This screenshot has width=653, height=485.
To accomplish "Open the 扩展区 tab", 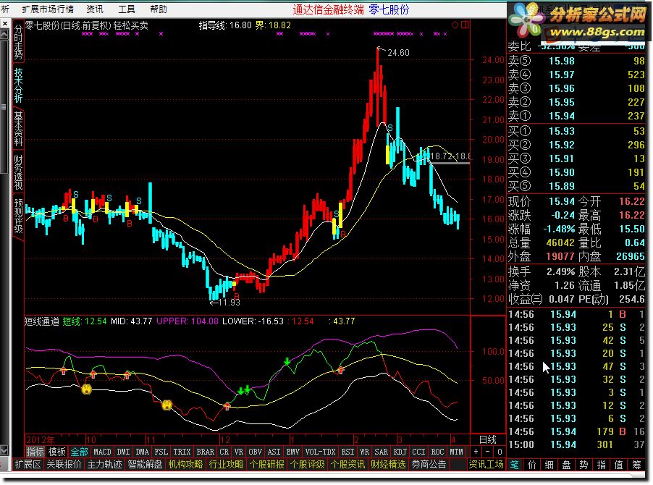I will tap(28, 464).
